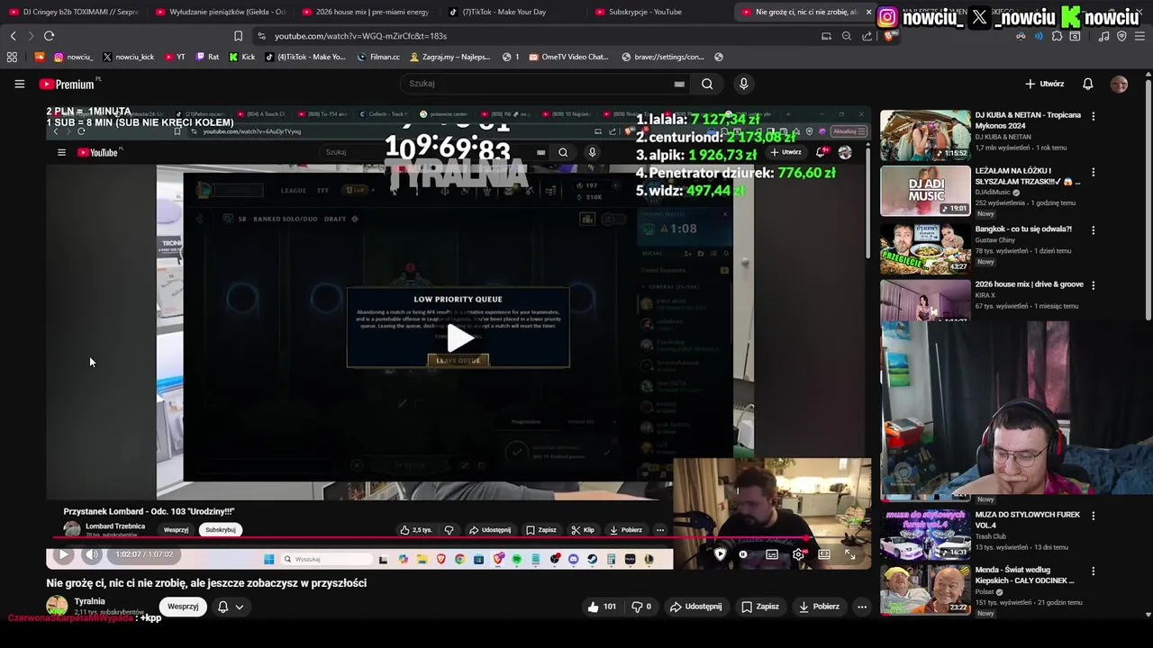Open the account avatar menu
The image size is (1153, 648).
pos(1119,84)
